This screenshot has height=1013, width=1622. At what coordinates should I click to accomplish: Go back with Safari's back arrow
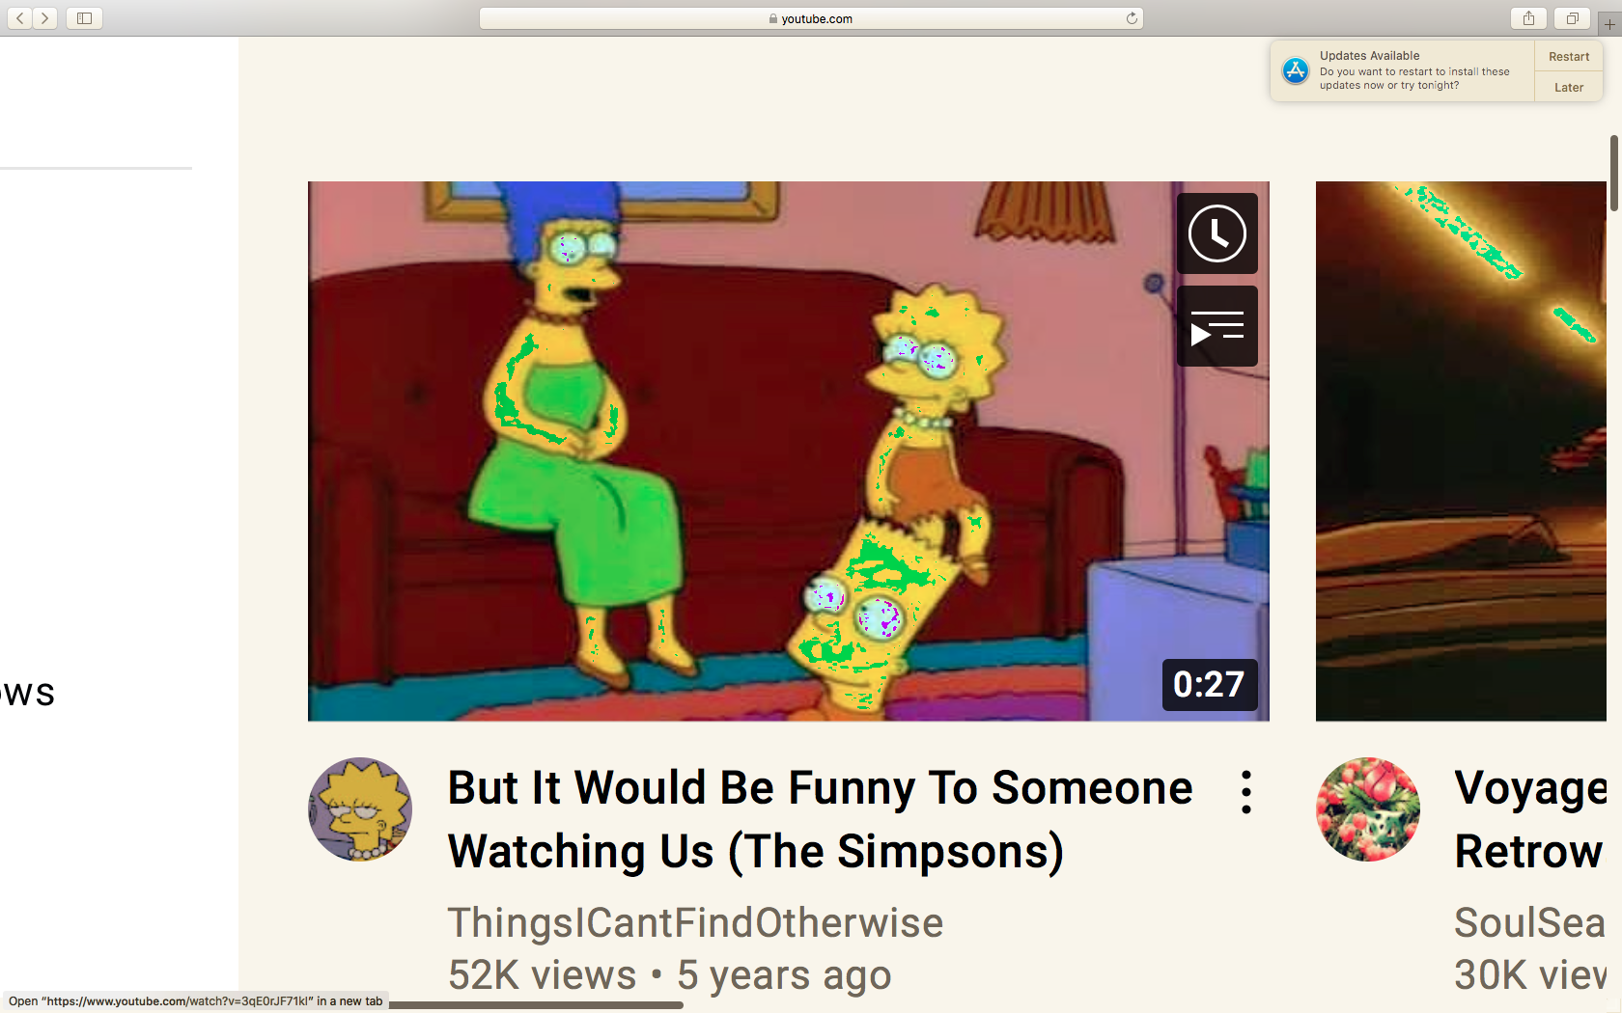click(x=19, y=18)
